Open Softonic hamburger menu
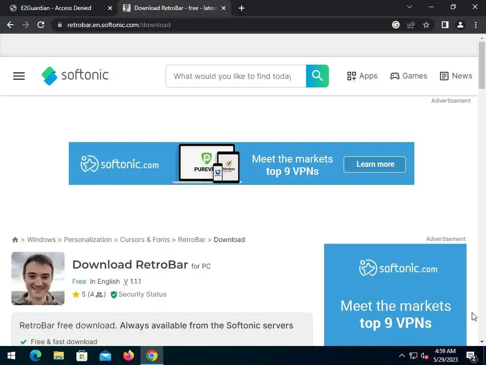The width and height of the screenshot is (486, 365). (x=19, y=76)
